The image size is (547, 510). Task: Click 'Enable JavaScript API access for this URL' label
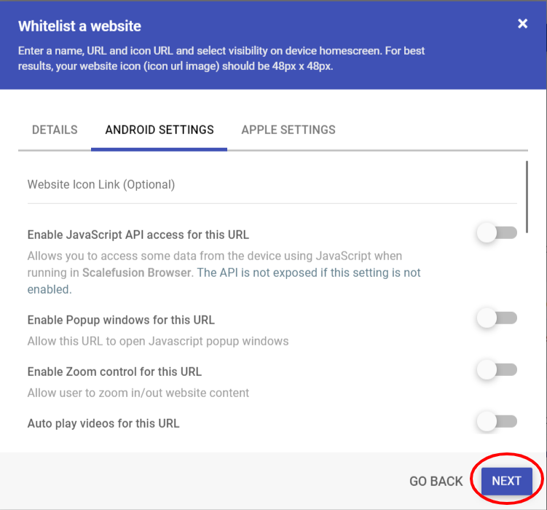(138, 235)
